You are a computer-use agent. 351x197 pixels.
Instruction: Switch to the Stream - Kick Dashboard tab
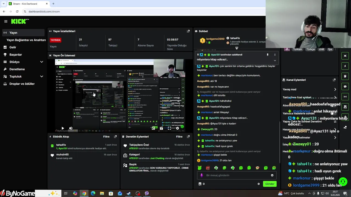29,4
